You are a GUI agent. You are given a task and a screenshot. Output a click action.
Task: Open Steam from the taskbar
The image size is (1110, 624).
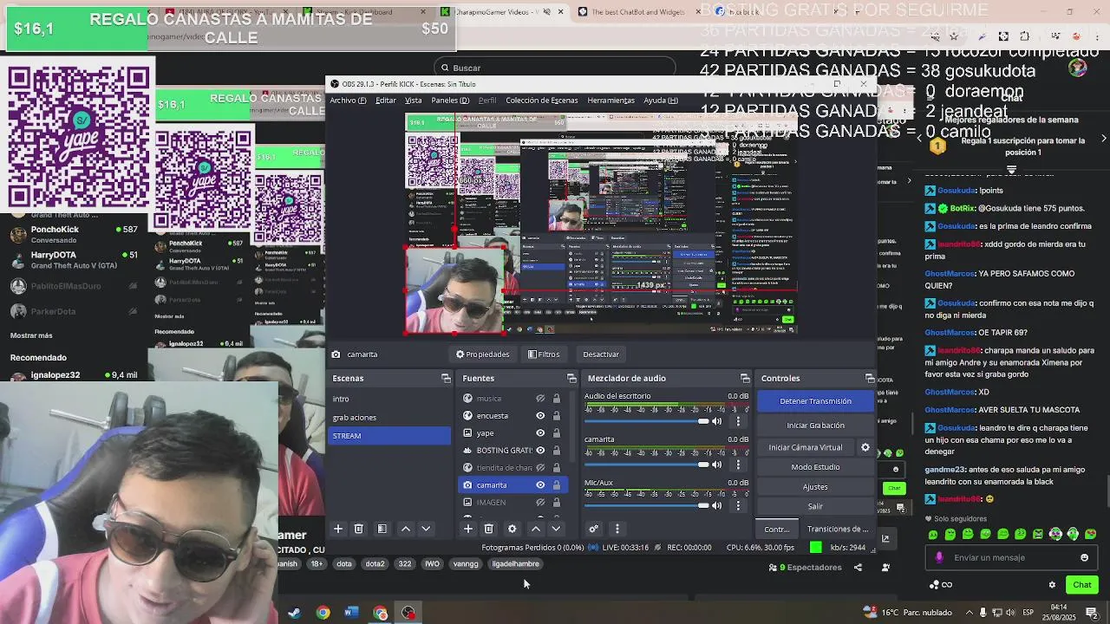pos(294,613)
